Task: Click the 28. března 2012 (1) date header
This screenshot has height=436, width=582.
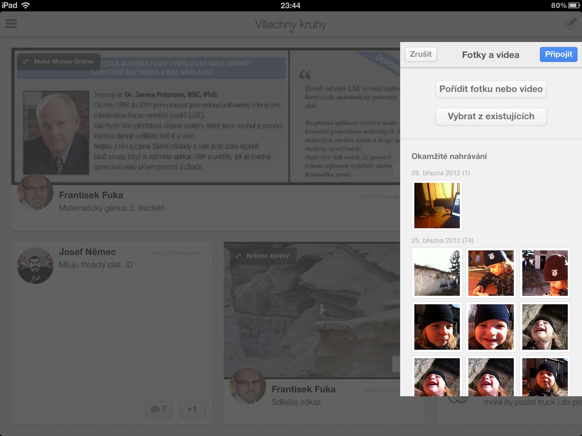Action: click(x=440, y=173)
